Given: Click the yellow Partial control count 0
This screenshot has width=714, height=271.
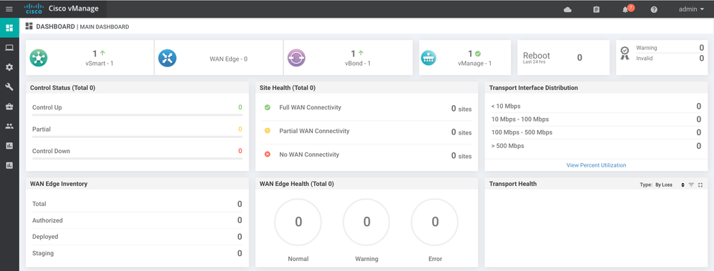Looking at the screenshot, I should tap(240, 129).
